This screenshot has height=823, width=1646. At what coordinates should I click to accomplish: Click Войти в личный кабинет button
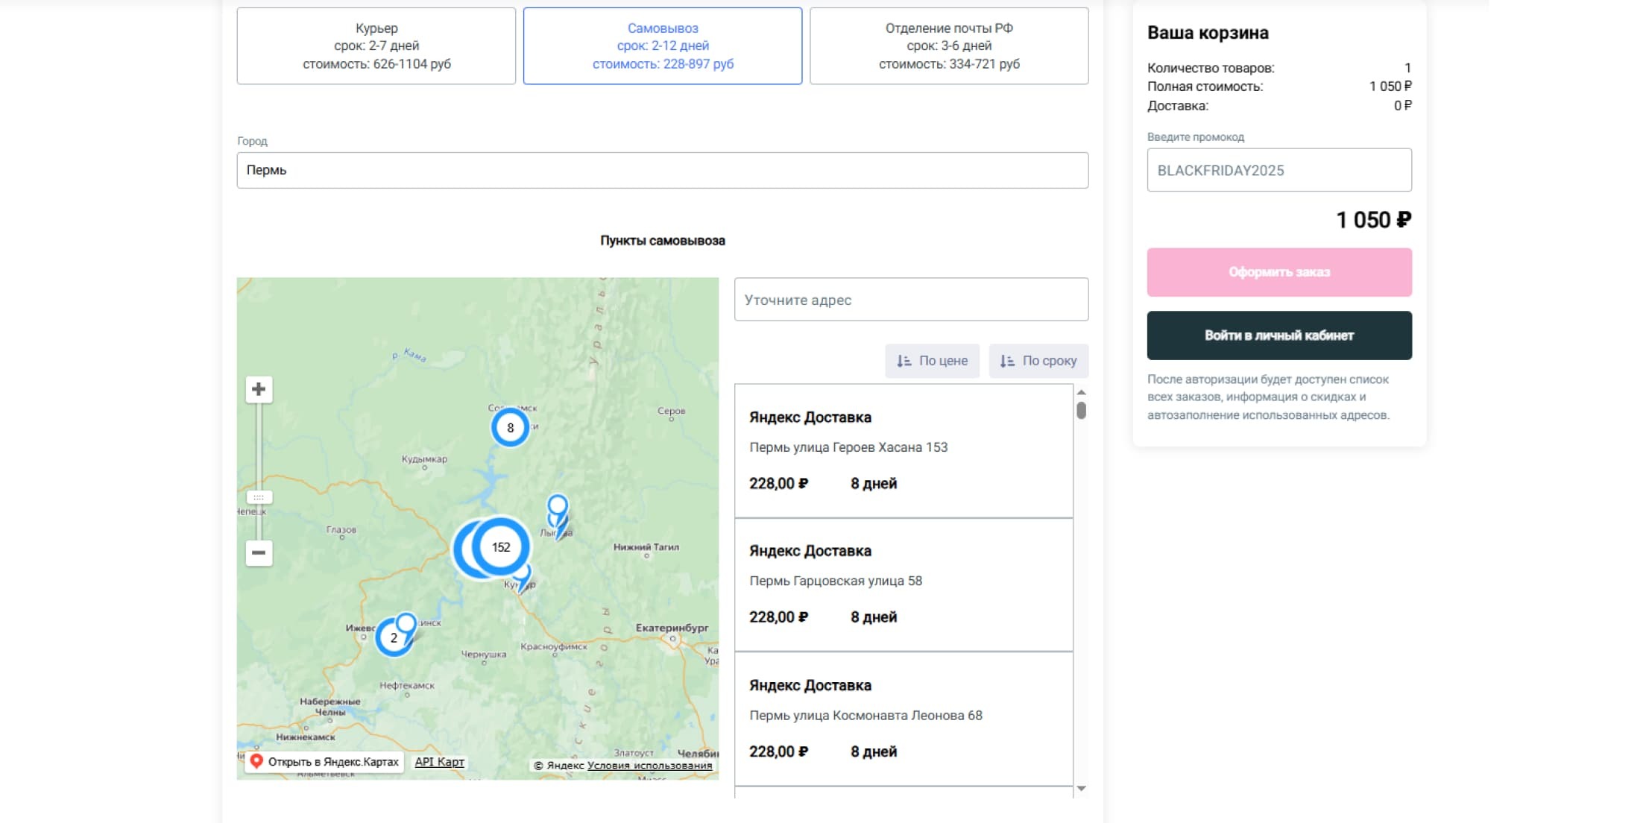point(1279,335)
